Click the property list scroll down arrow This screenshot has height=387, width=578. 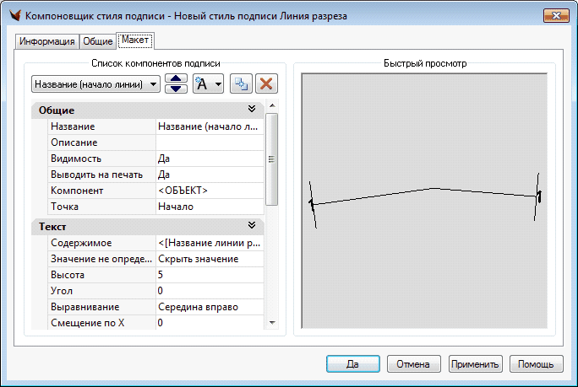coord(271,322)
